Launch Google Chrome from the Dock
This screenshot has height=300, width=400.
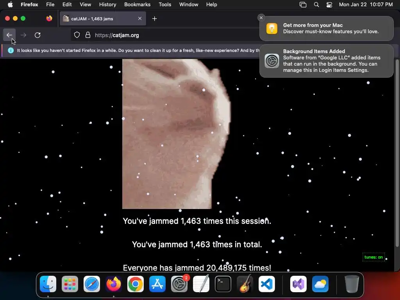pyautogui.click(x=136, y=284)
